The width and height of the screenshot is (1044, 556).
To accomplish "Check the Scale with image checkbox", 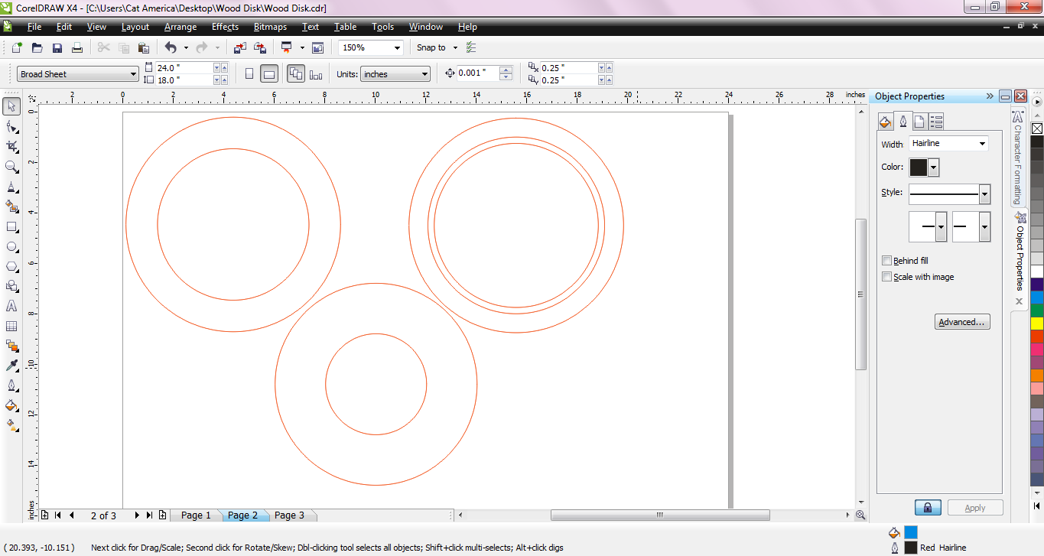I will [886, 277].
